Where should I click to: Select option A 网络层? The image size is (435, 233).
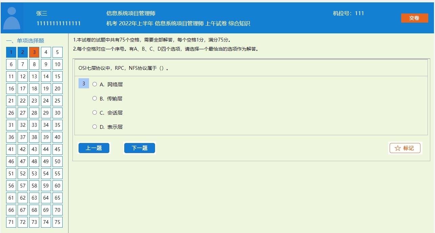coord(95,84)
